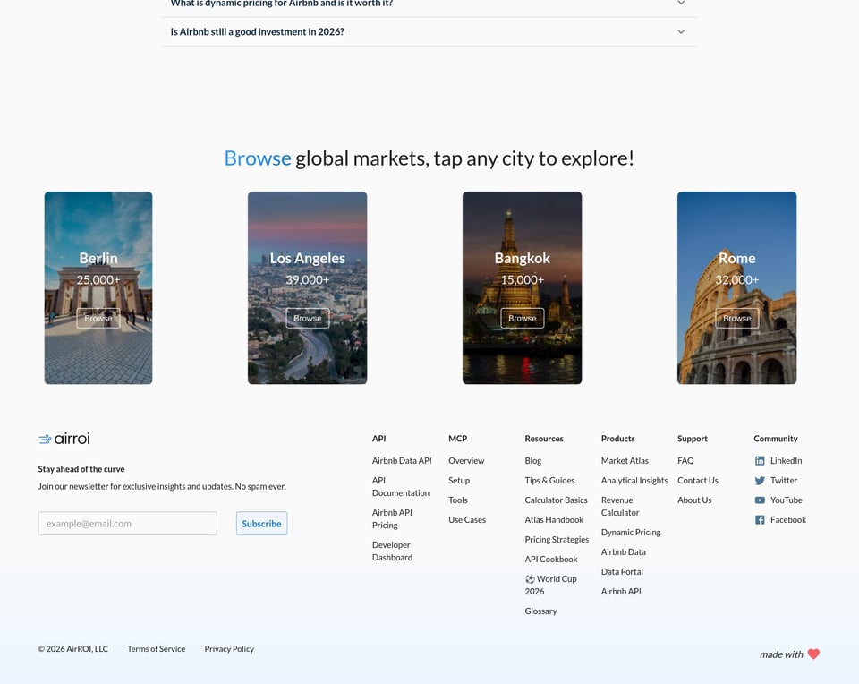This screenshot has height=684, width=859.
Task: Open the Glossary link
Action: click(540, 611)
